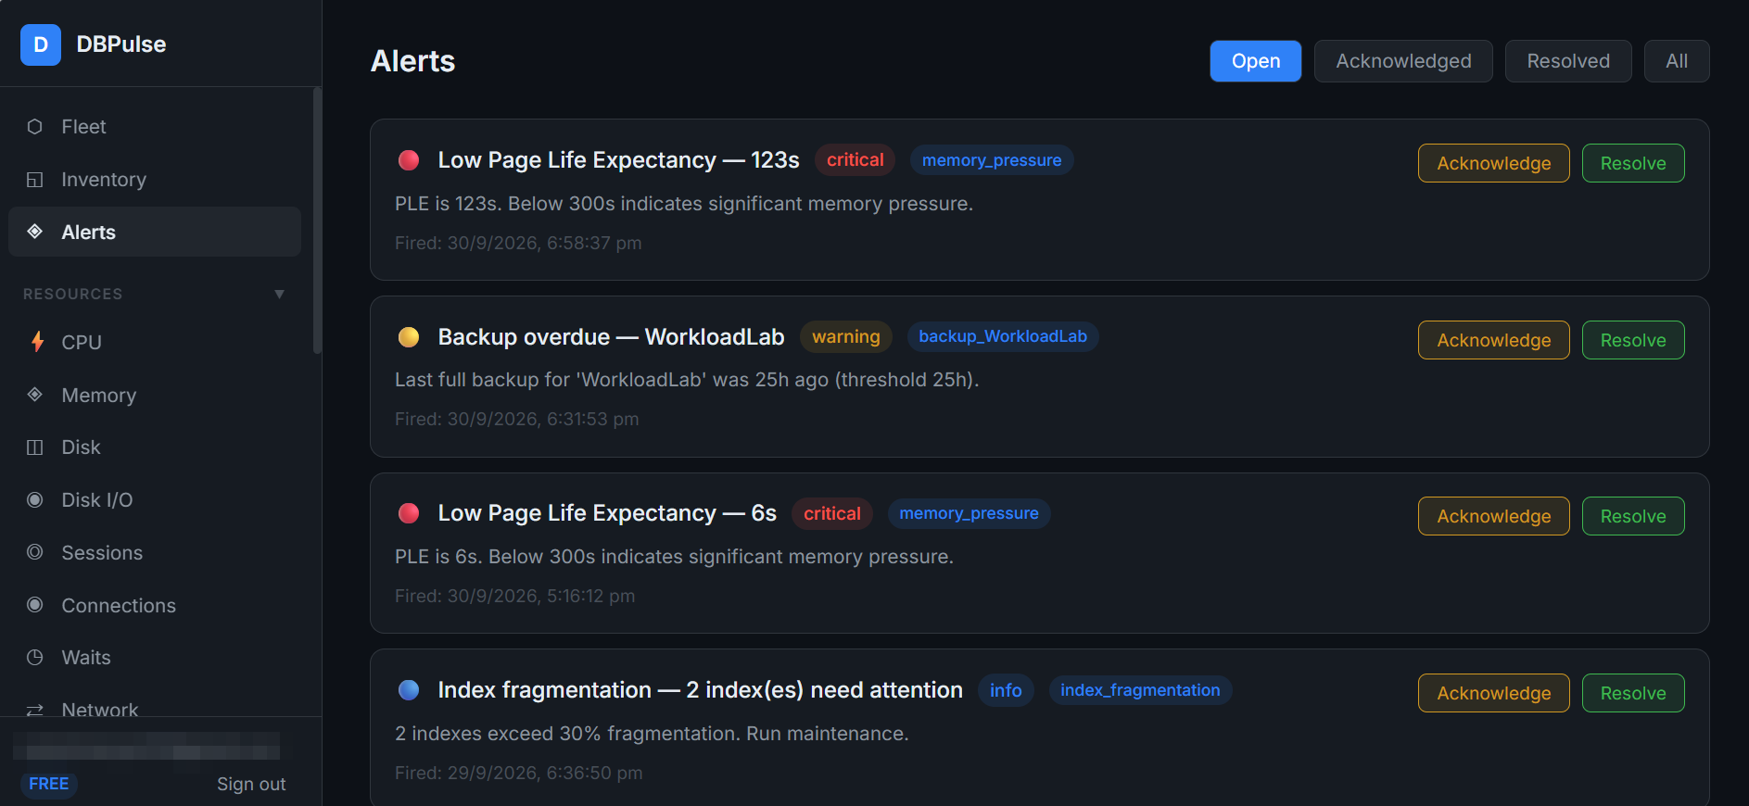Image resolution: width=1749 pixels, height=806 pixels.
Task: Resolve the Low Page Life 123s alert
Action: [x=1633, y=163]
